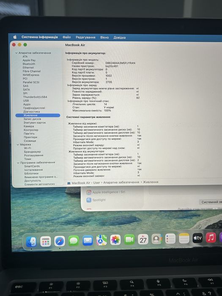Collapse the Мережа section
The height and width of the screenshot is (296, 222).
18,145
